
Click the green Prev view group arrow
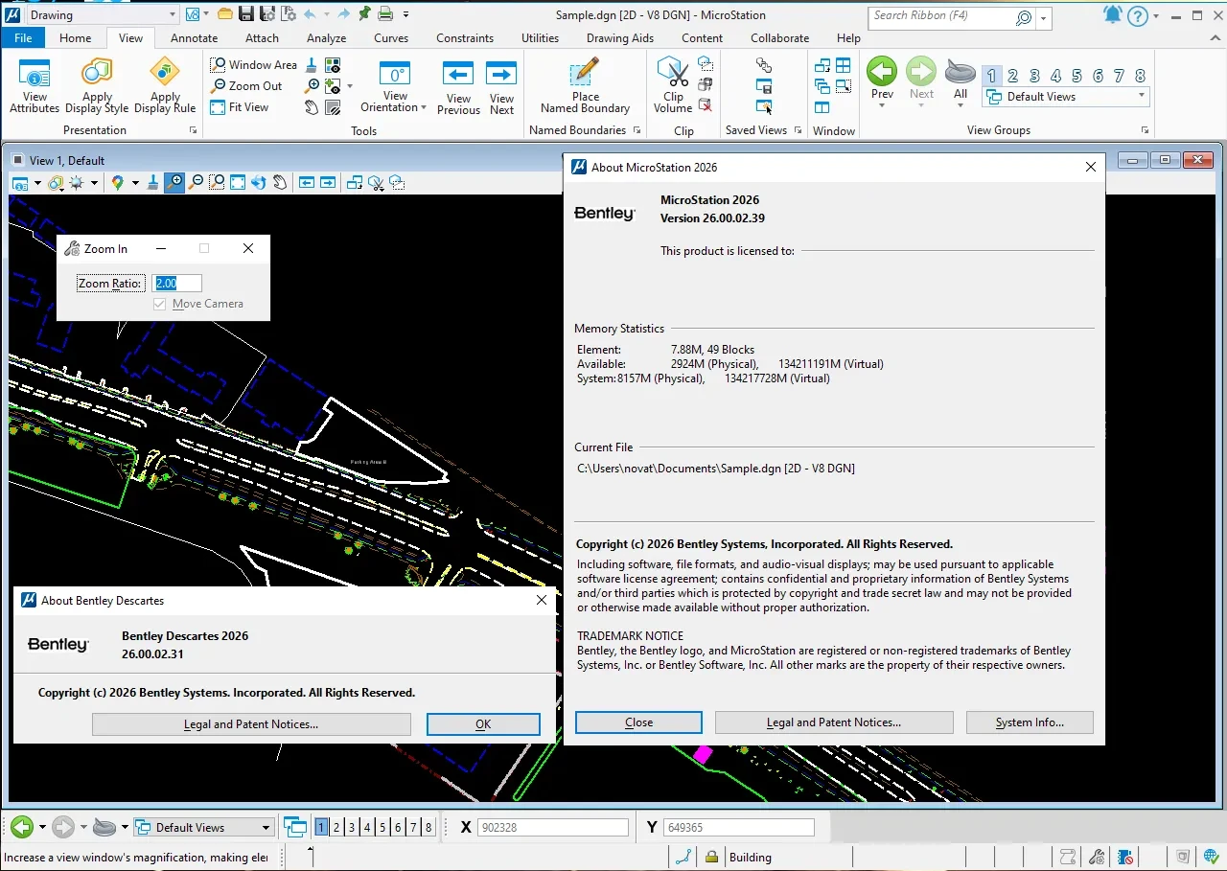point(882,73)
